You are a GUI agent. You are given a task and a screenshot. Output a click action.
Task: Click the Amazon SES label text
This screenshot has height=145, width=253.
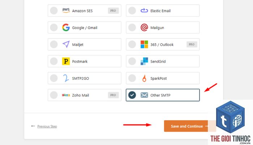[x=82, y=11]
